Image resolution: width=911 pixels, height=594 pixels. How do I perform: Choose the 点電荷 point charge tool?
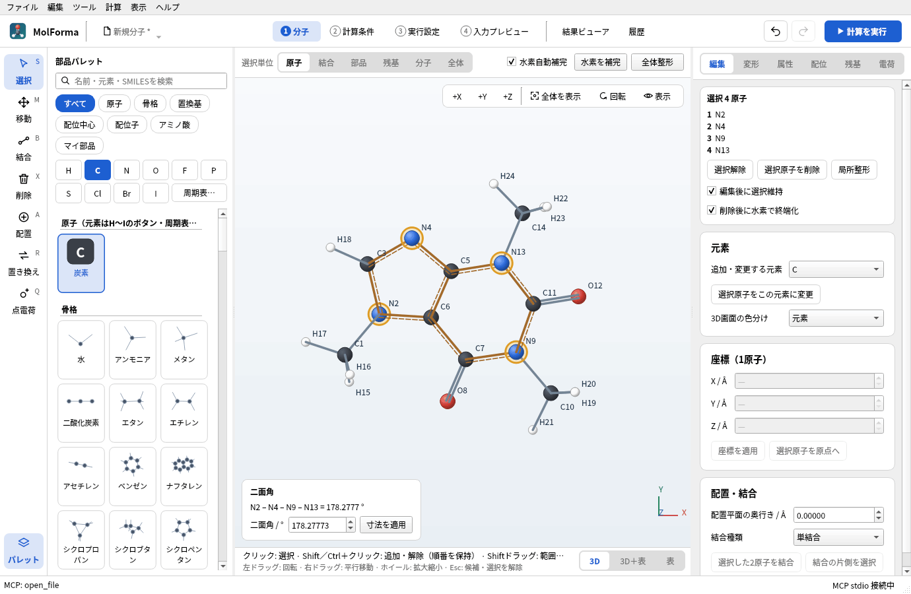pyautogui.click(x=24, y=301)
